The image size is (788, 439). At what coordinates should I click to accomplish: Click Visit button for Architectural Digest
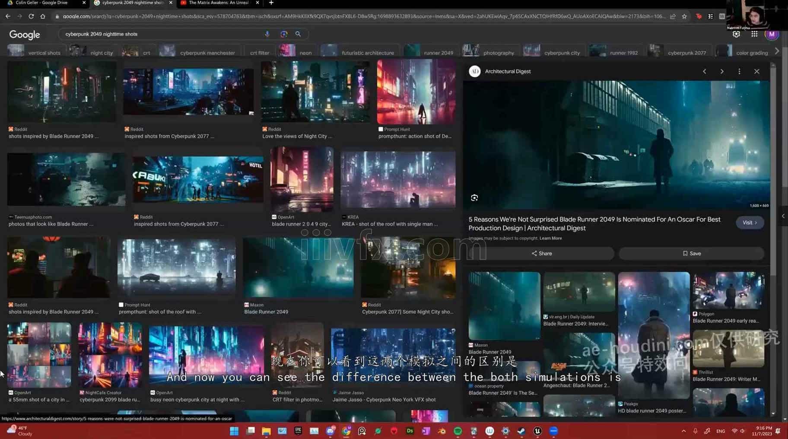point(750,223)
